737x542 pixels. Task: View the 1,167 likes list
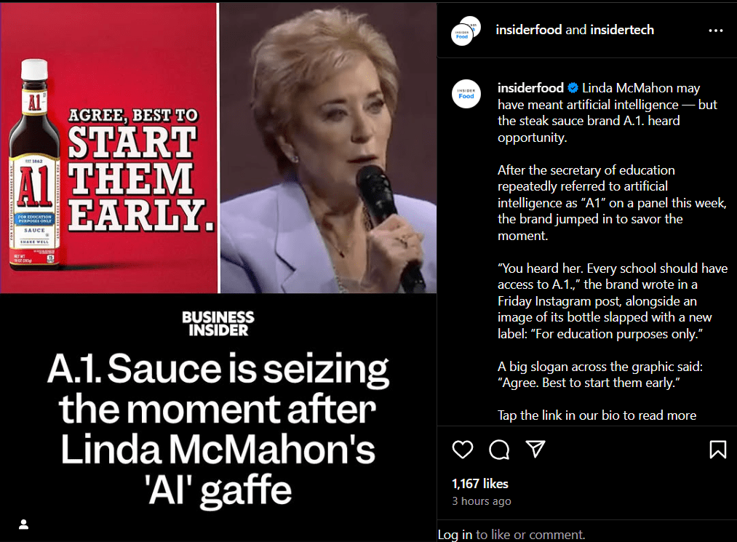(x=480, y=484)
